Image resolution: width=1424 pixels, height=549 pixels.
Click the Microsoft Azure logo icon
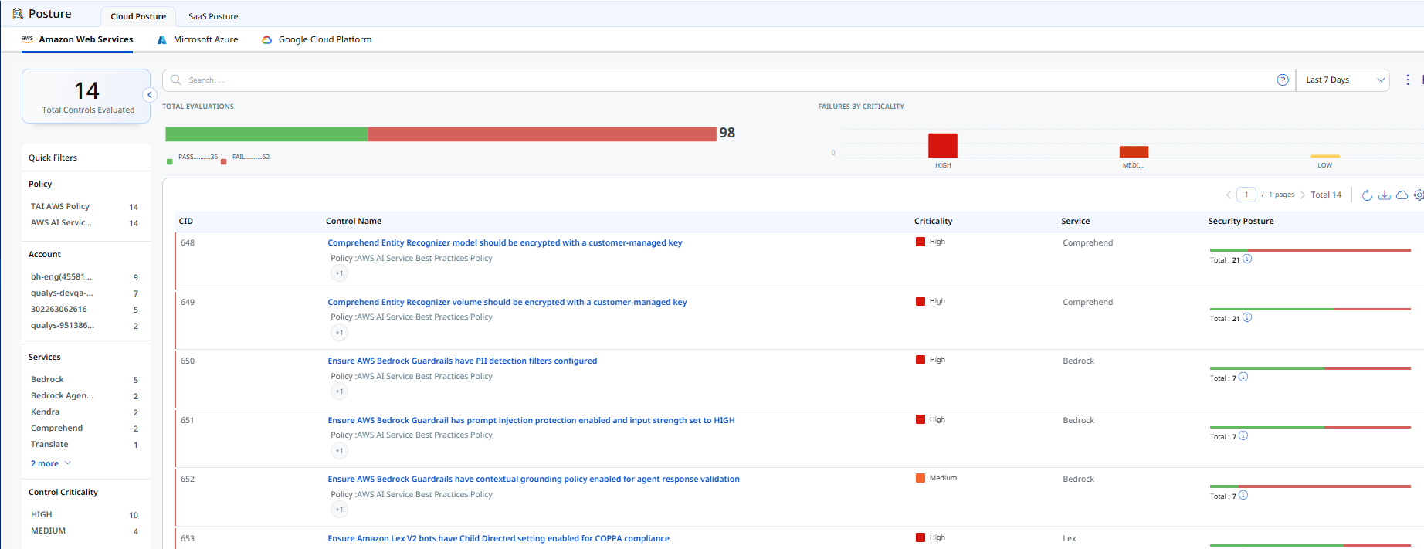pyautogui.click(x=162, y=39)
